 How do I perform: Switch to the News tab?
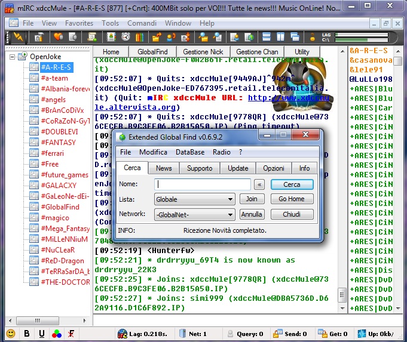[164, 168]
